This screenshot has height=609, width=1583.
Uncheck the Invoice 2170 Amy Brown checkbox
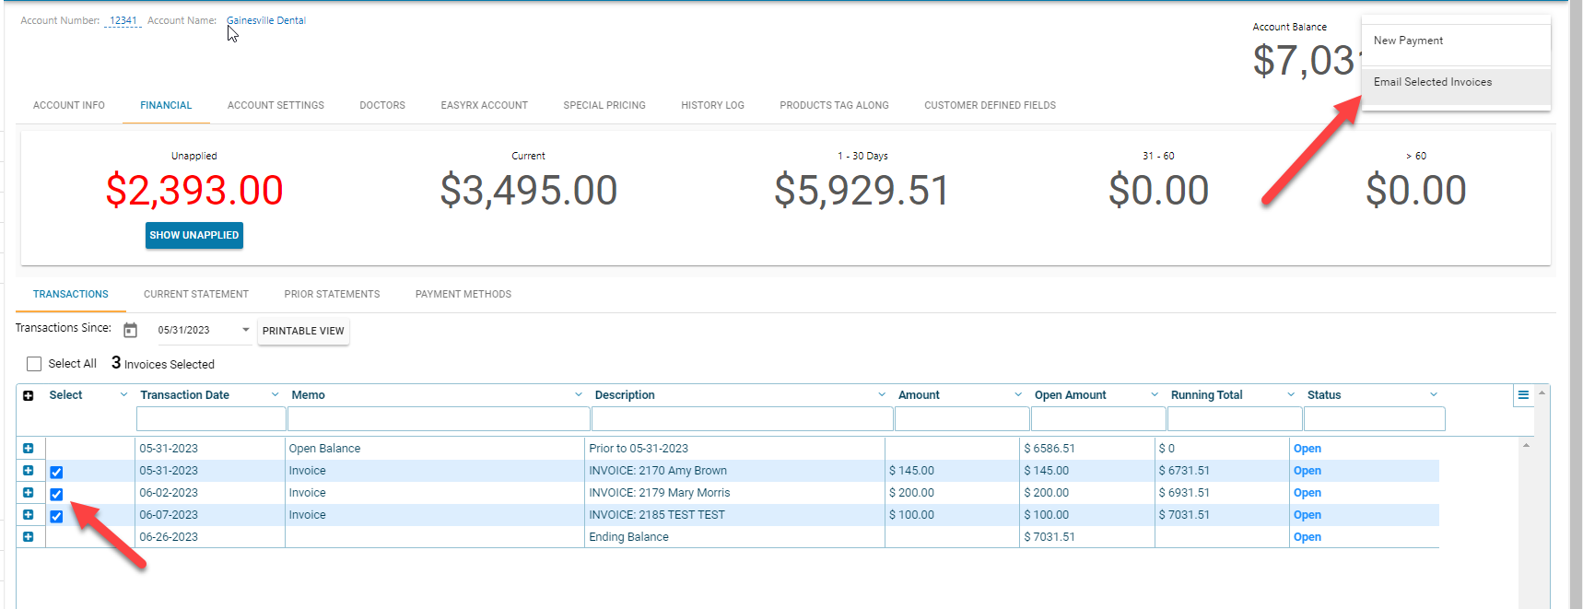click(x=56, y=472)
